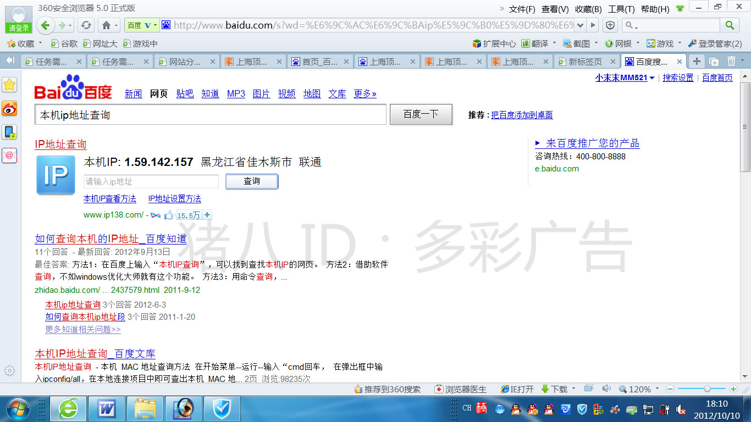The width and height of the screenshot is (751, 422).
Task: Open the 本机IP查看方法 link
Action: click(x=110, y=198)
